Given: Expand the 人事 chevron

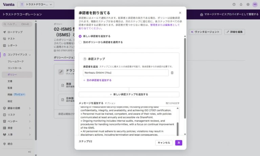Looking at the screenshot, I should [30, 135].
